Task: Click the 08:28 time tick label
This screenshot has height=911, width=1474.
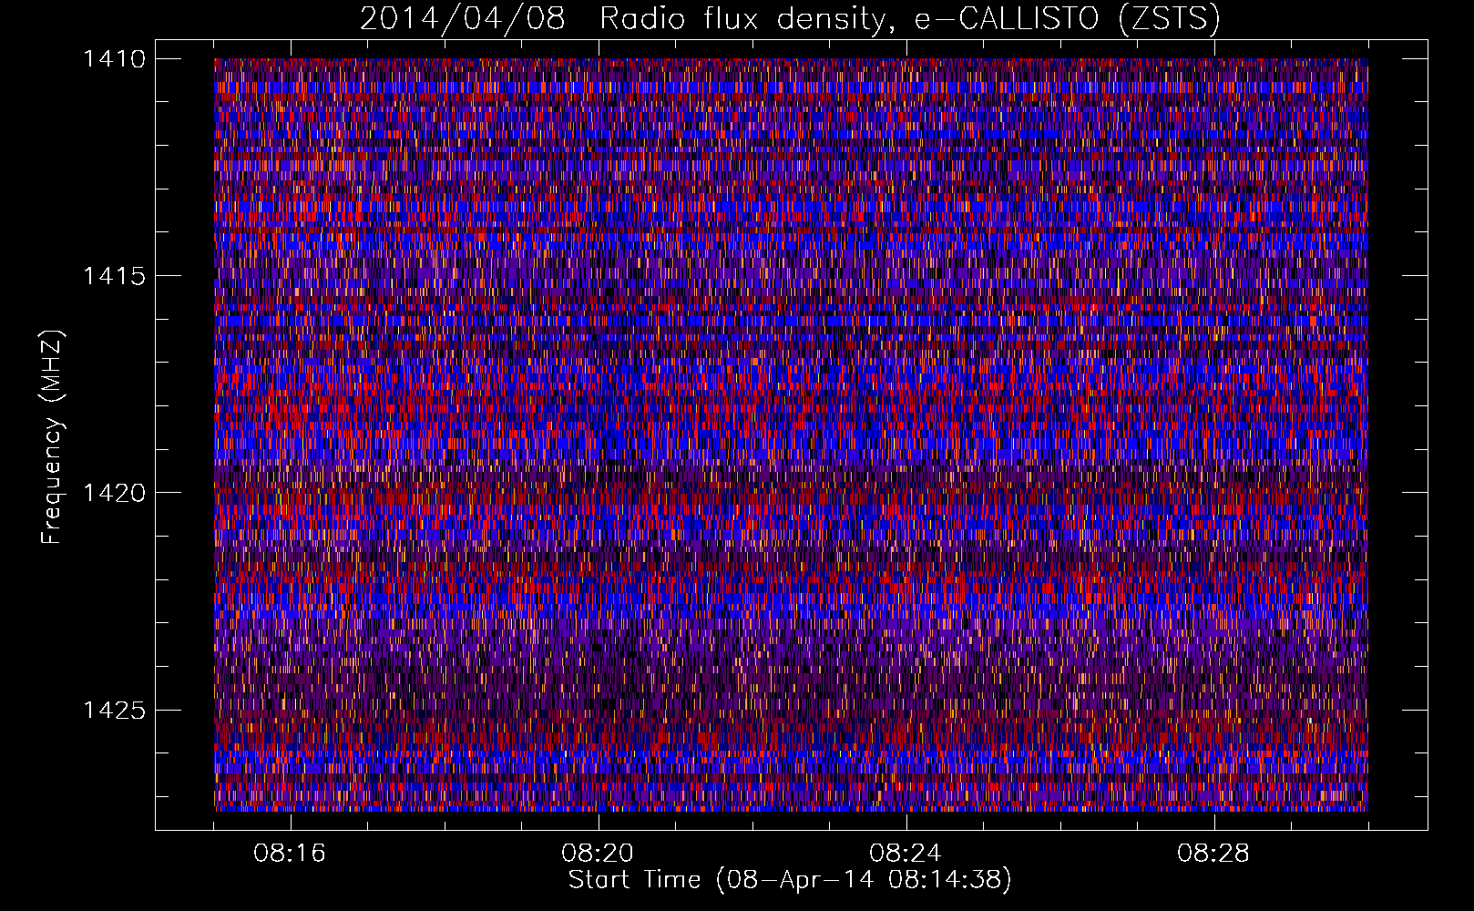Action: tap(1213, 854)
